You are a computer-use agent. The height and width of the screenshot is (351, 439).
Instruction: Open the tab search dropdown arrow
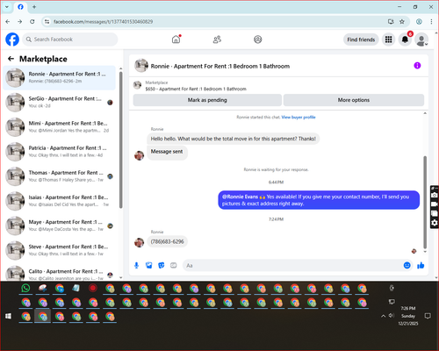pos(7,7)
